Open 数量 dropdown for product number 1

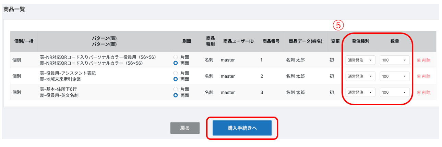coord(394,60)
